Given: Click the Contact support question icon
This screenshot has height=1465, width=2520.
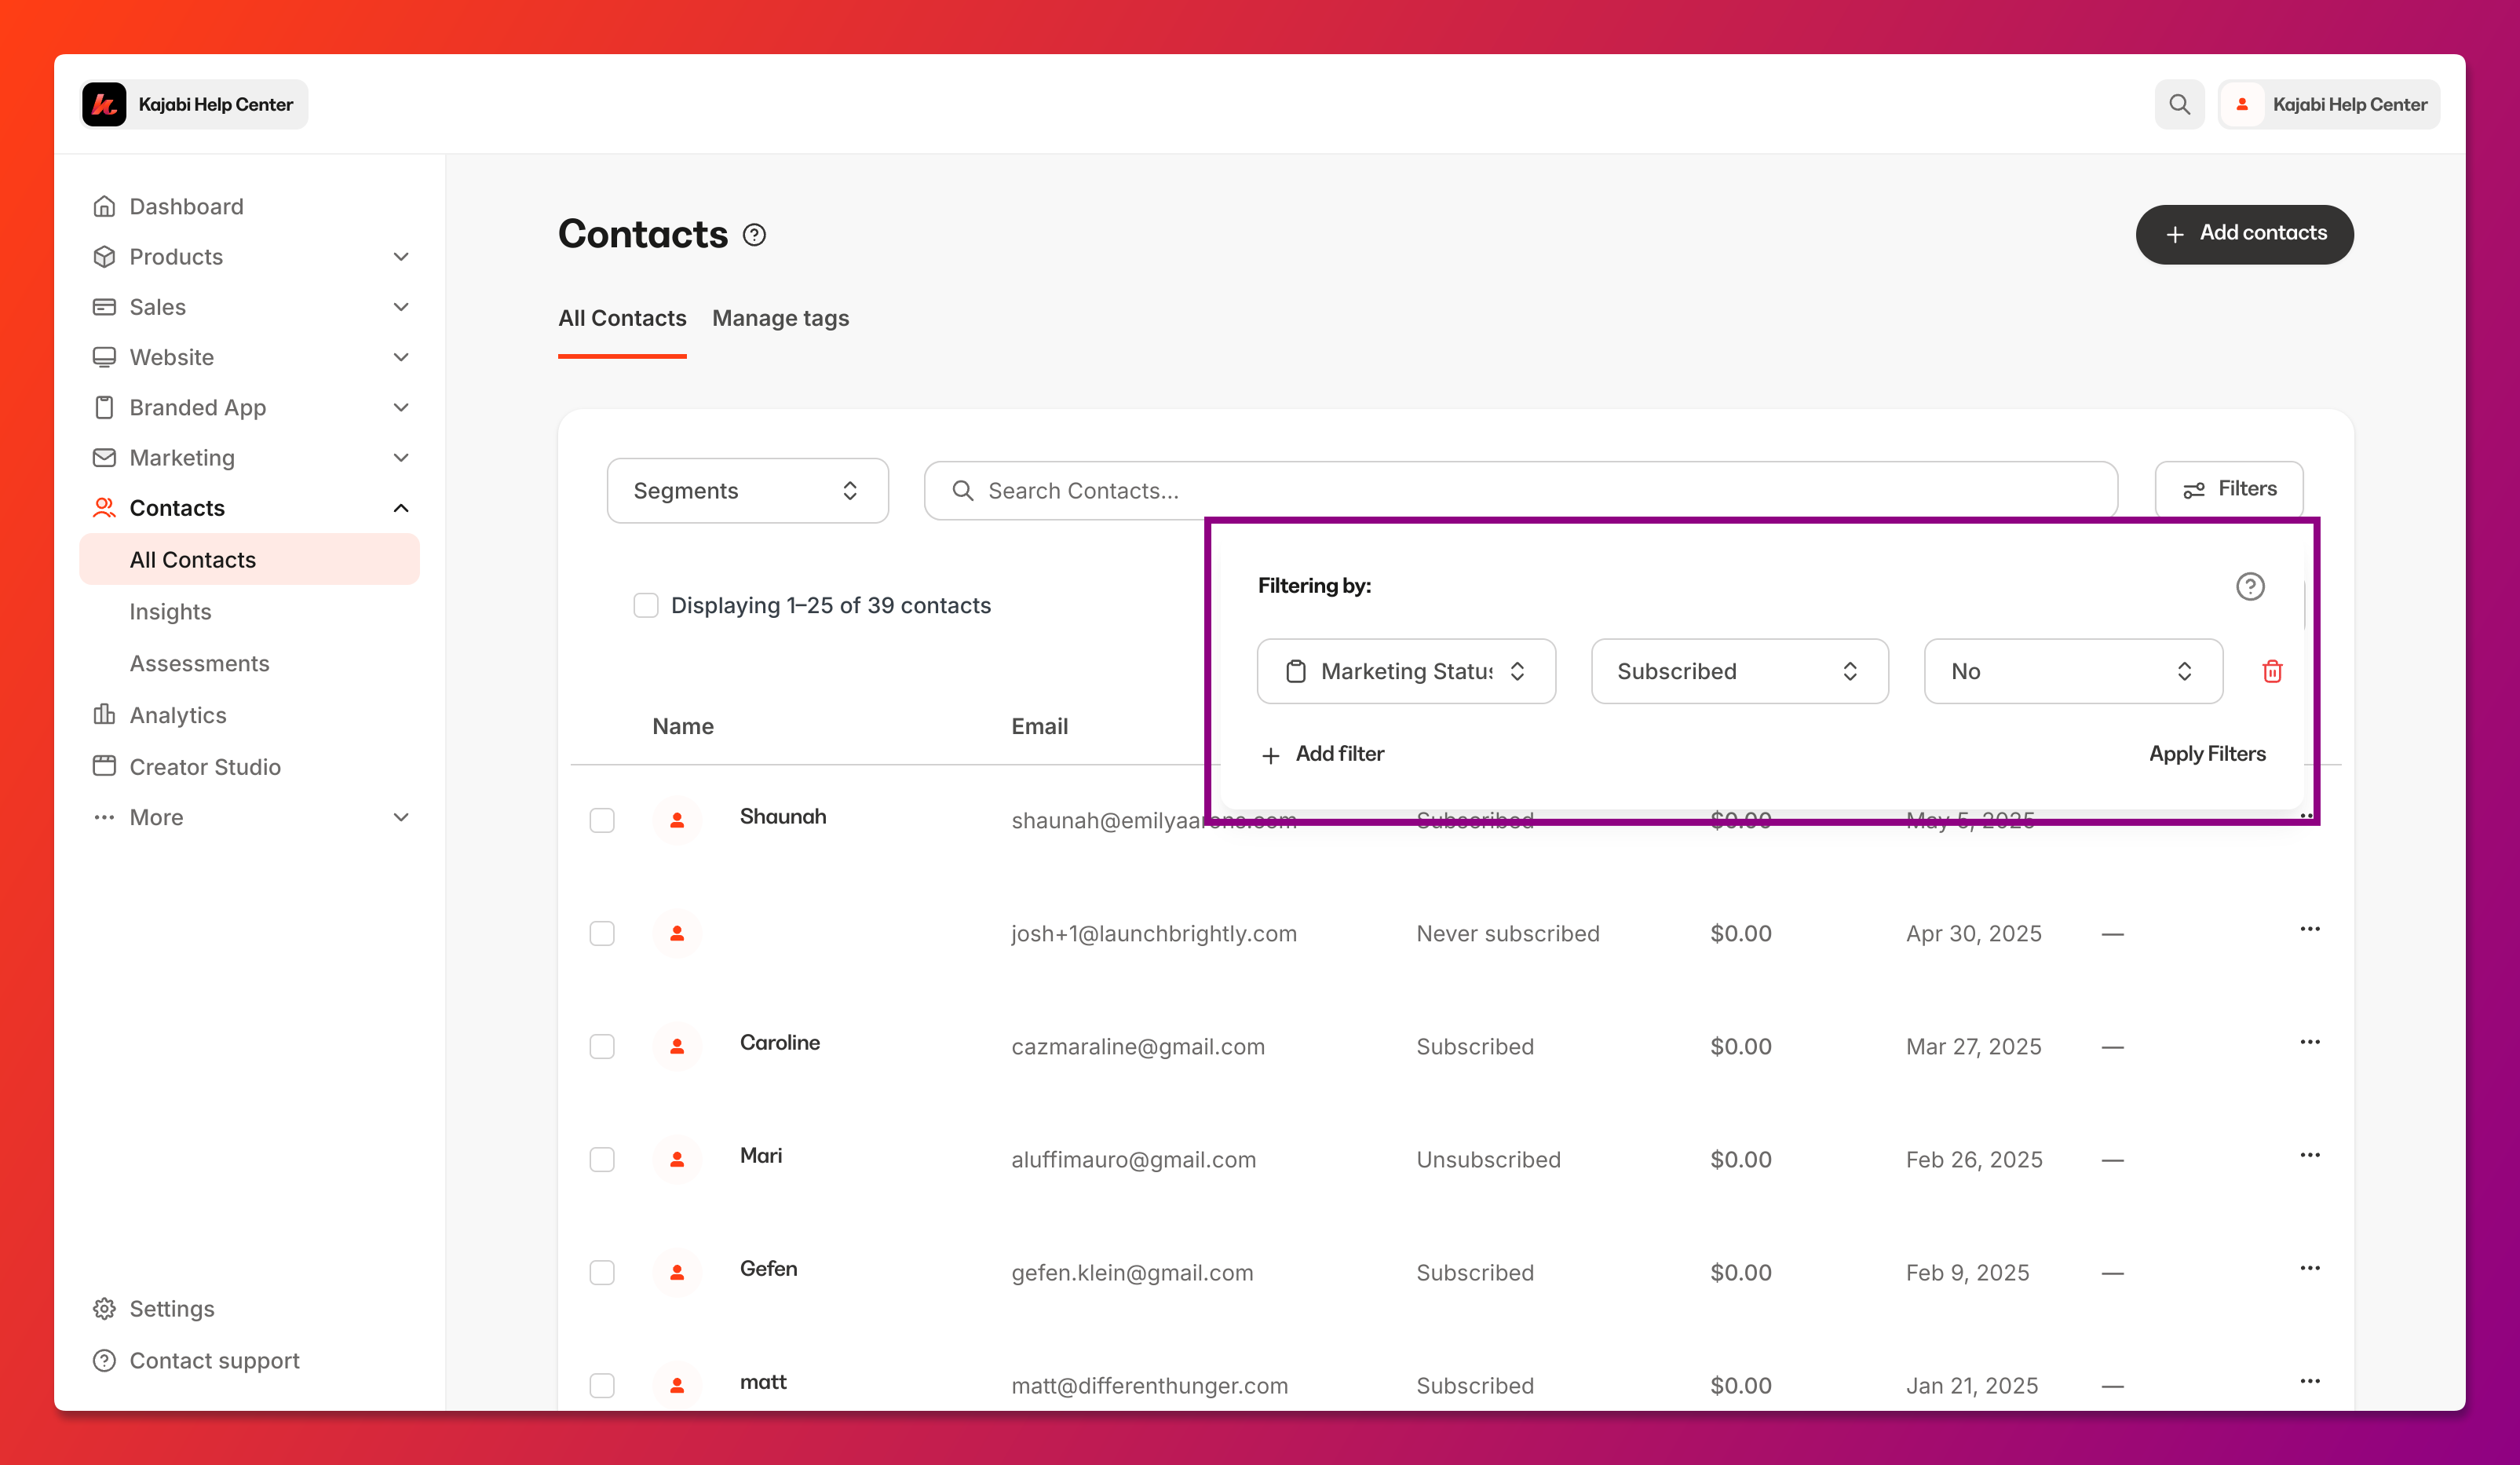Looking at the screenshot, I should pos(104,1360).
